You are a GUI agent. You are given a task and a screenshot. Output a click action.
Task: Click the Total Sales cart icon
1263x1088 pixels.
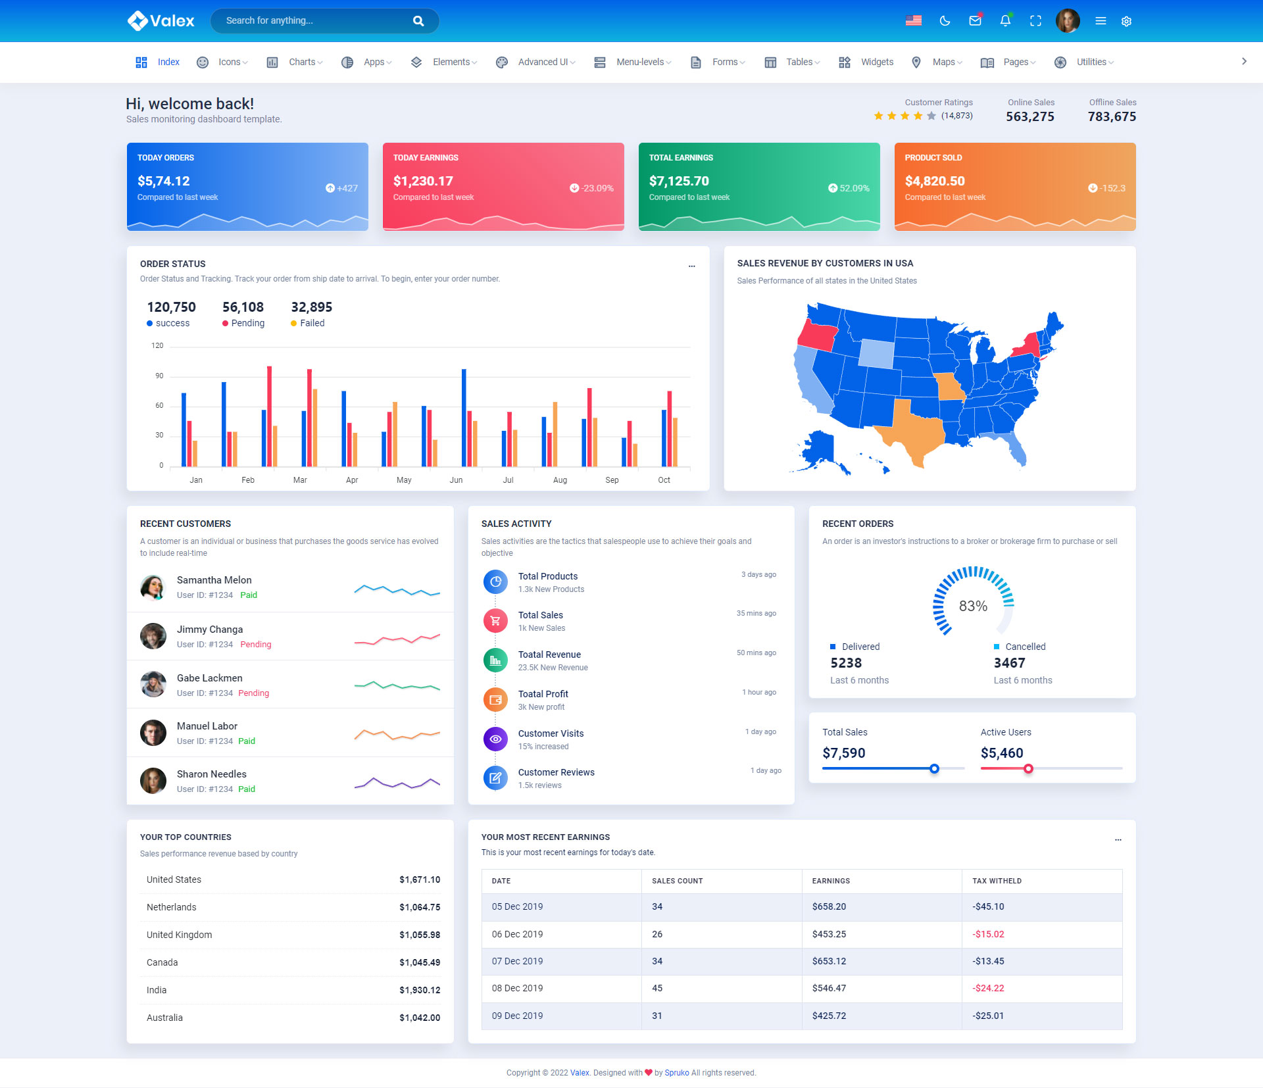(x=495, y=621)
